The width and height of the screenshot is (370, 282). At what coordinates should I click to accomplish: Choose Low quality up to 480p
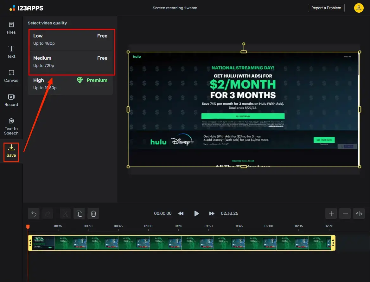pos(70,39)
